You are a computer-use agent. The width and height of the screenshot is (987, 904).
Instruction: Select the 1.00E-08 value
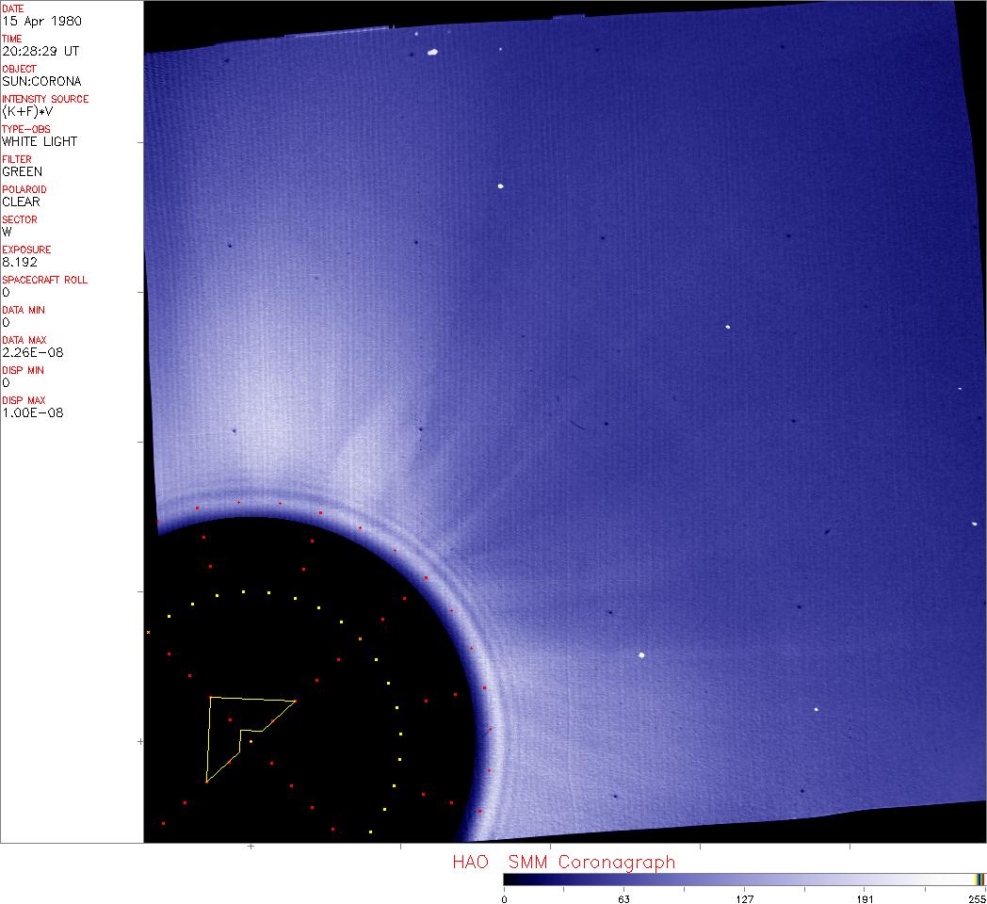33,413
